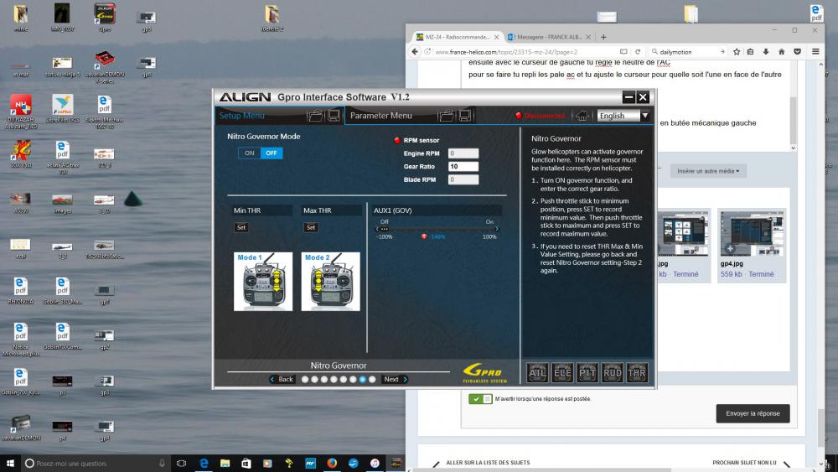
Task: Open the English language dropdown
Action: pyautogui.click(x=623, y=116)
